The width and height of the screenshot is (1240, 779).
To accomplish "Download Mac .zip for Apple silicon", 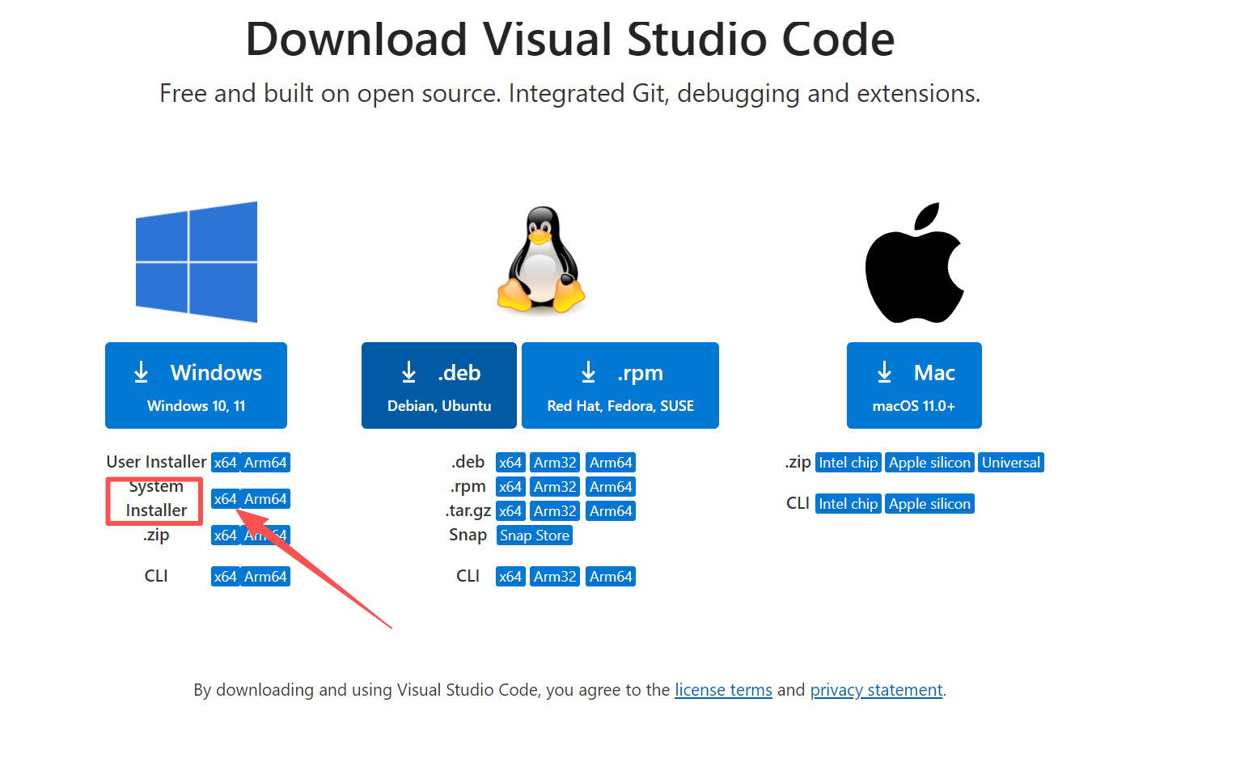I will (929, 463).
